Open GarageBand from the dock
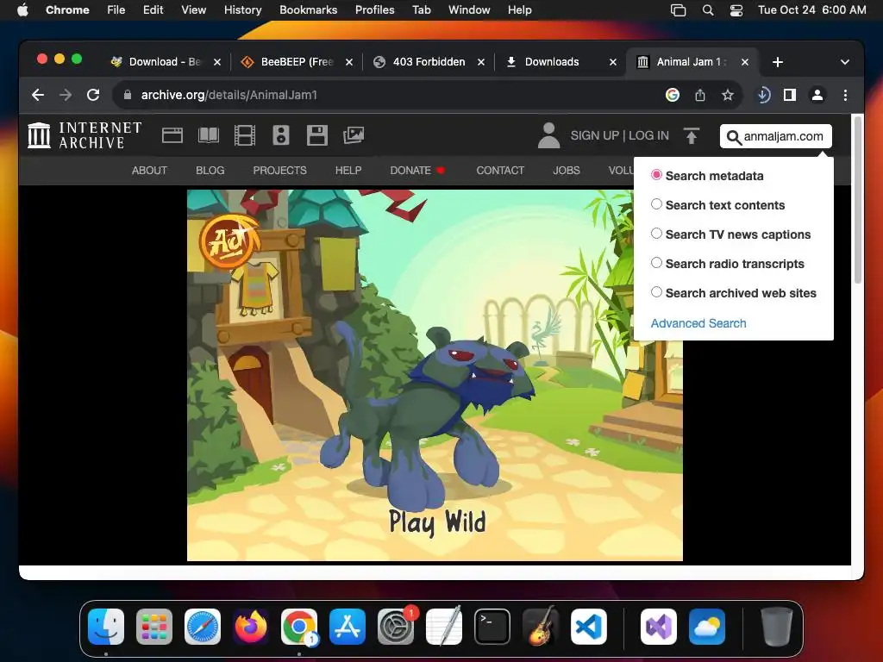Image resolution: width=883 pixels, height=662 pixels. (541, 627)
